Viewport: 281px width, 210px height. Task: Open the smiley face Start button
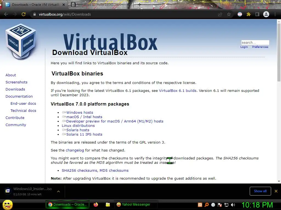(x=8, y=205)
